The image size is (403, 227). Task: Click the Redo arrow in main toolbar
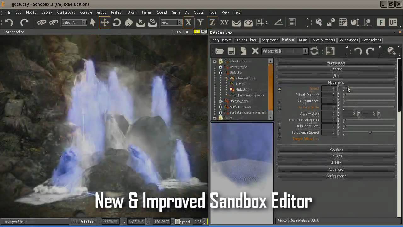pos(24,22)
